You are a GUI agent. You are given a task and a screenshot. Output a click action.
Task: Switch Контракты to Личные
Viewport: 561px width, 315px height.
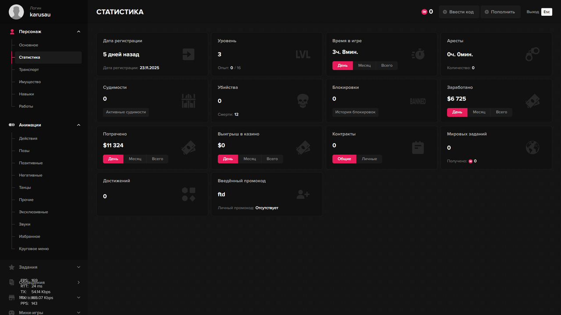click(x=369, y=159)
